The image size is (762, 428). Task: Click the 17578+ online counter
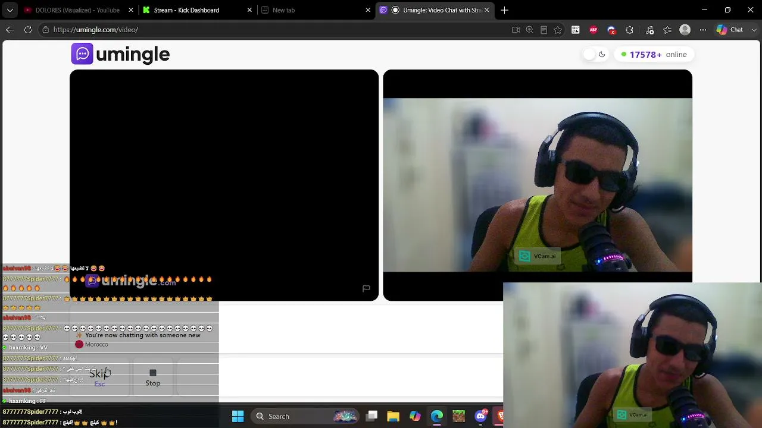click(654, 55)
